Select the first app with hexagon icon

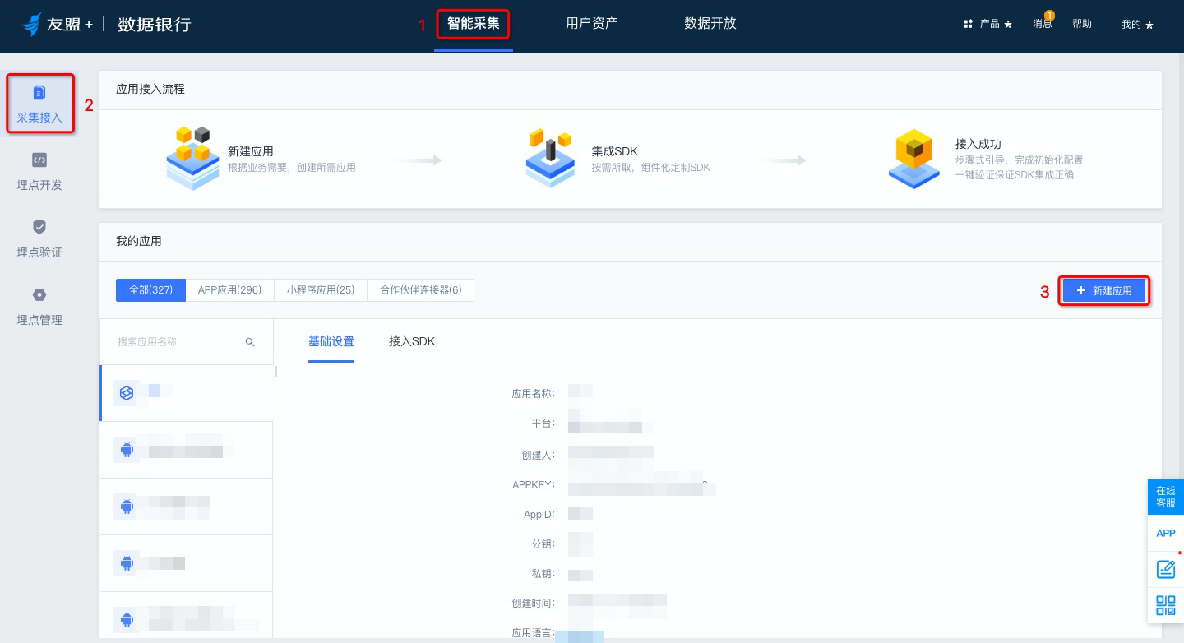(187, 393)
